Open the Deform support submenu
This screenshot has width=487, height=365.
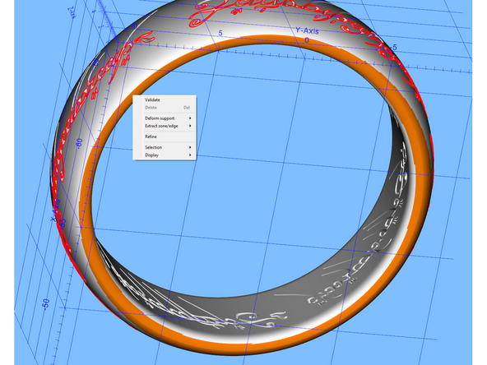coord(165,118)
